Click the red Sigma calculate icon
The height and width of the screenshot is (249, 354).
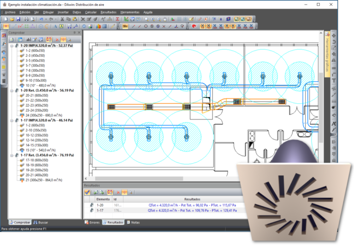(x=118, y=19)
